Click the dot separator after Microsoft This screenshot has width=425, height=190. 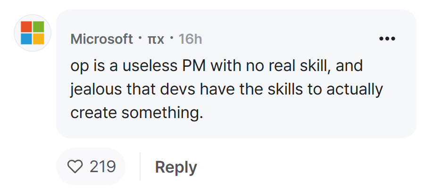point(140,38)
